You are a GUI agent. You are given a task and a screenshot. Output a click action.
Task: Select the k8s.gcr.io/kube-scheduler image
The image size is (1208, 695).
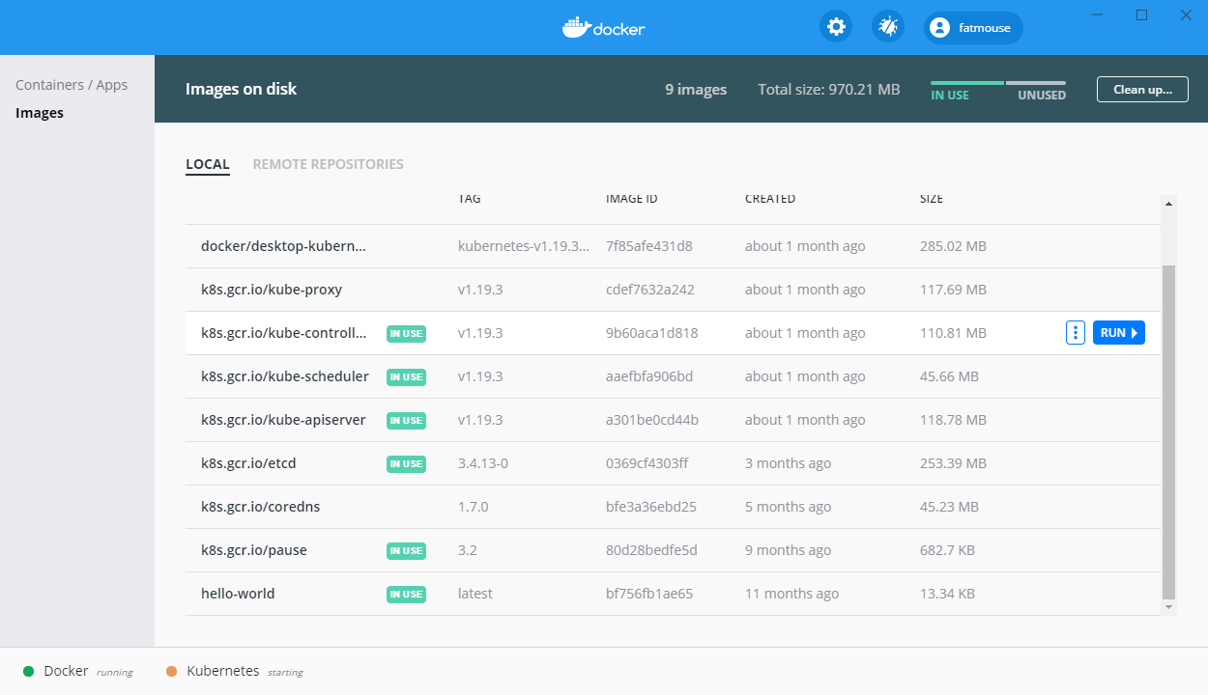(x=673, y=376)
